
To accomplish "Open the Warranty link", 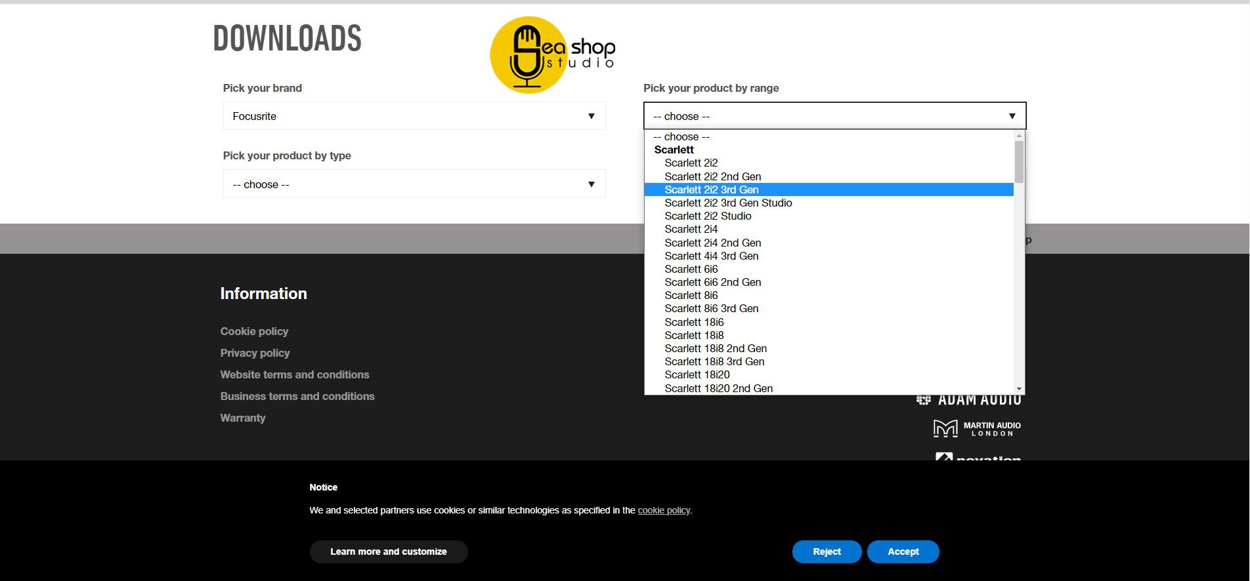I will tap(243, 418).
